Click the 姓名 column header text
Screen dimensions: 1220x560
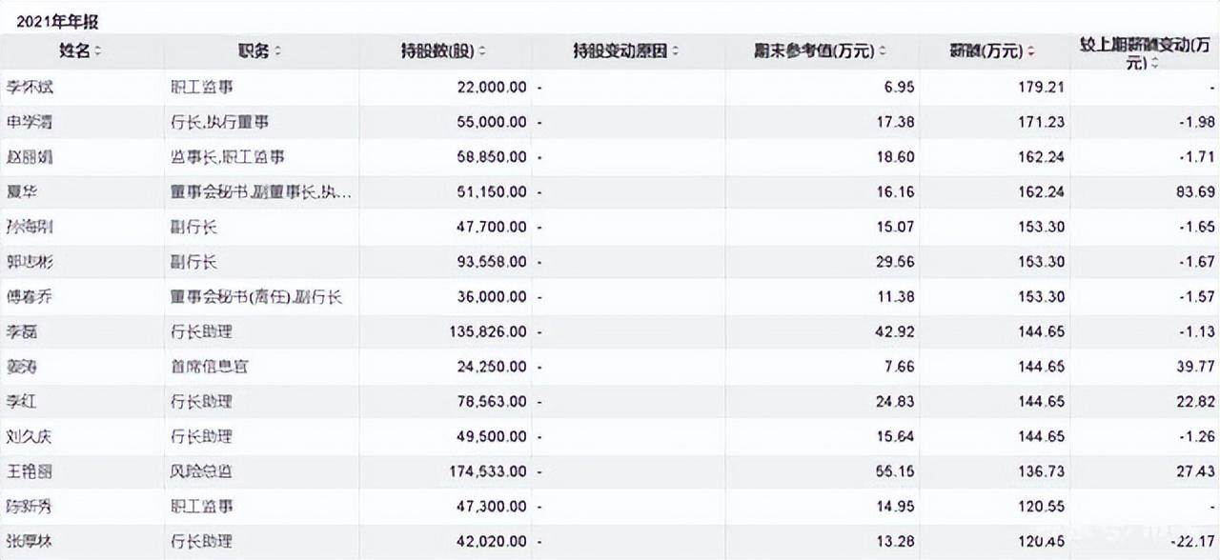74,51
